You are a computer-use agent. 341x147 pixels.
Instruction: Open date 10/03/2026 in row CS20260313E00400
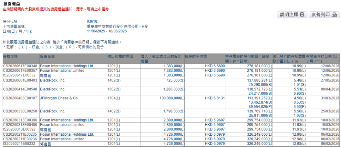[330, 125]
